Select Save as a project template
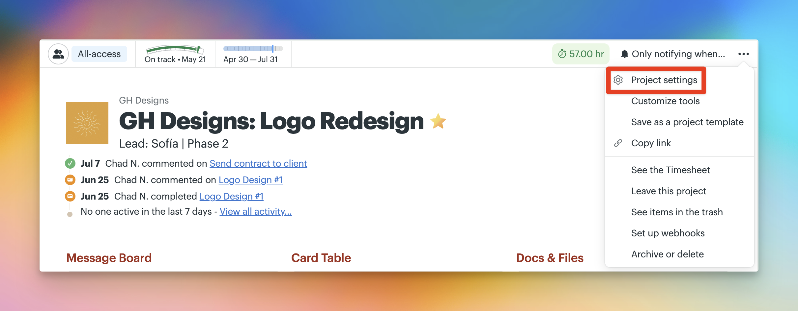 [687, 122]
